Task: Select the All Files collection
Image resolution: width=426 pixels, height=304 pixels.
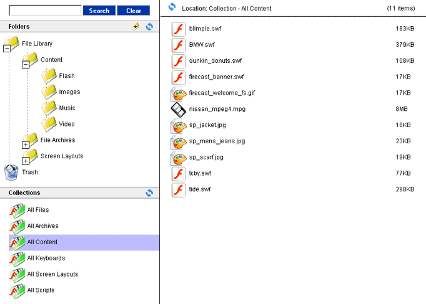Action: click(37, 210)
